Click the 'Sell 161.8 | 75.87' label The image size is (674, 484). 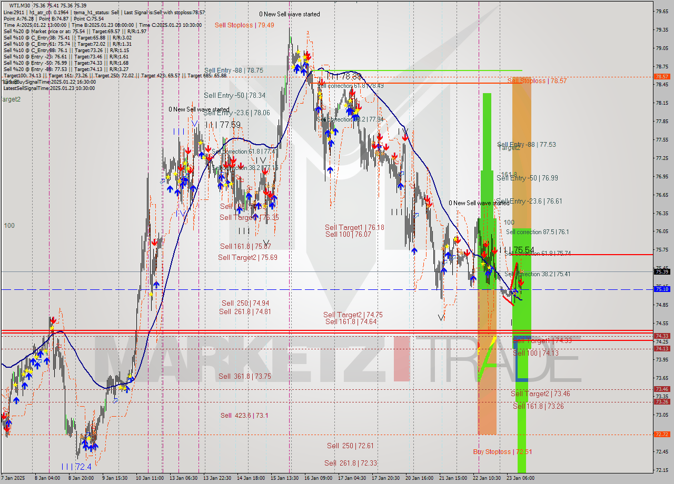tap(245, 246)
